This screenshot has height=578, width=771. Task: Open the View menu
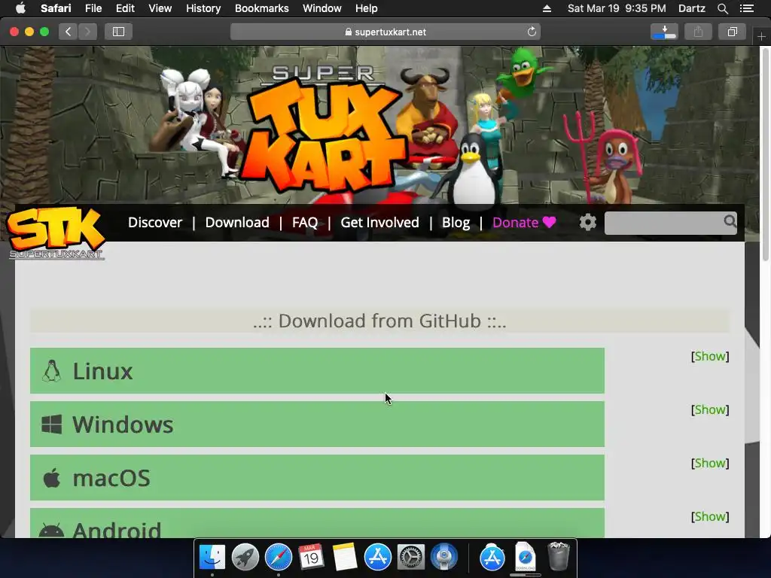160,8
